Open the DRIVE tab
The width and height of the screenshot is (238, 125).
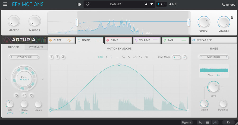tap(118, 40)
